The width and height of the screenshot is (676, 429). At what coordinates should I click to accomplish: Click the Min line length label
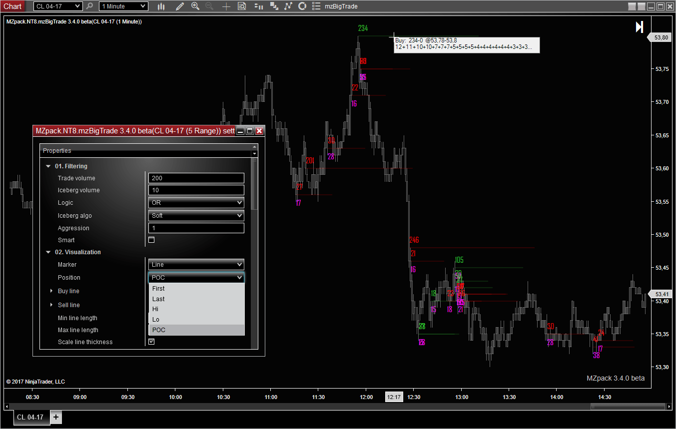[x=77, y=318]
